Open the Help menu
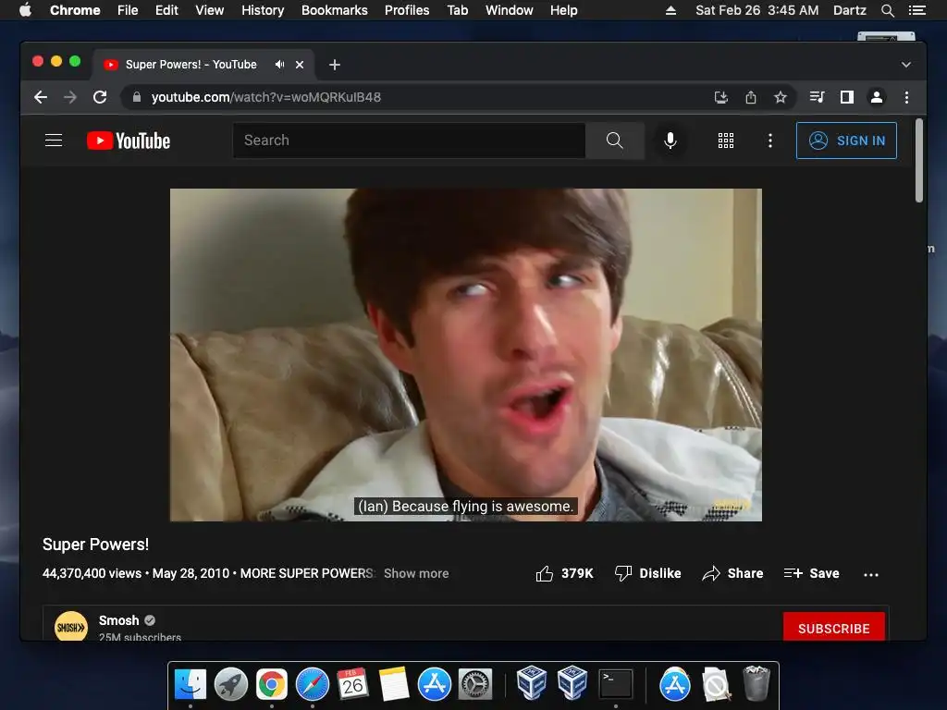 (x=563, y=10)
